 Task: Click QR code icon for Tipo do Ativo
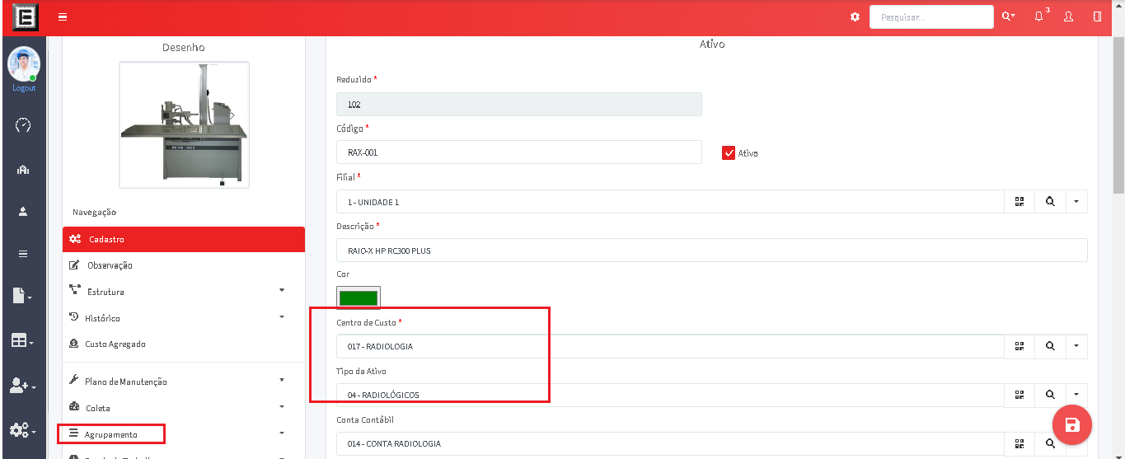[1020, 395]
